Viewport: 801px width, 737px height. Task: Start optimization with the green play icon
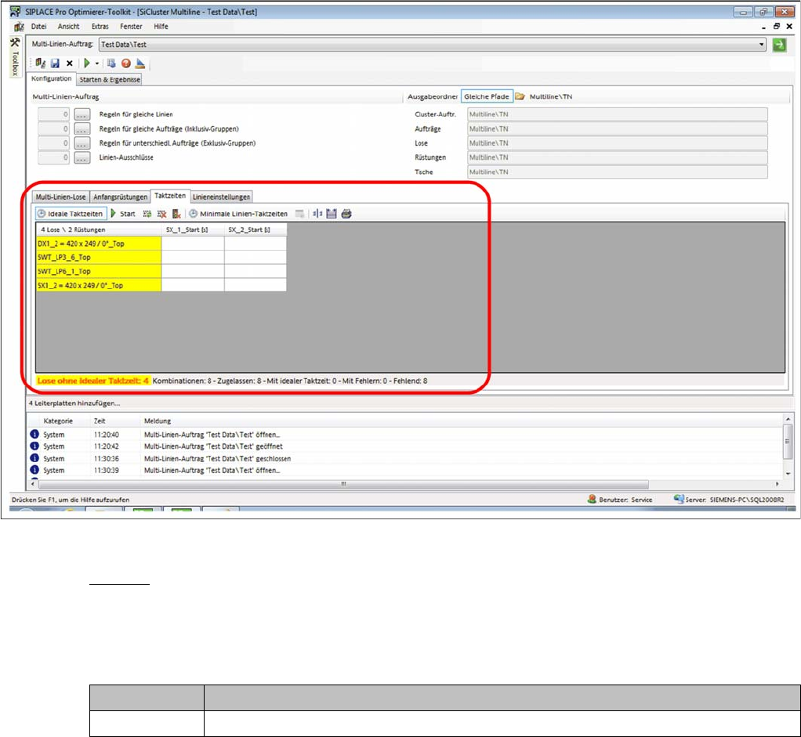(87, 63)
